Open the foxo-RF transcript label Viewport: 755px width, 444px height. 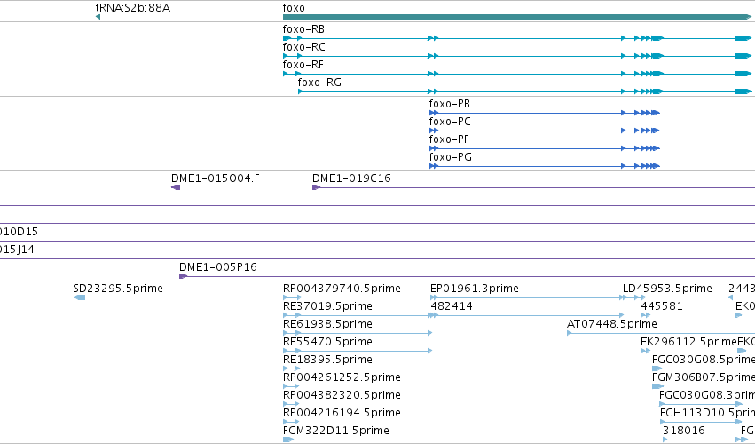click(303, 65)
